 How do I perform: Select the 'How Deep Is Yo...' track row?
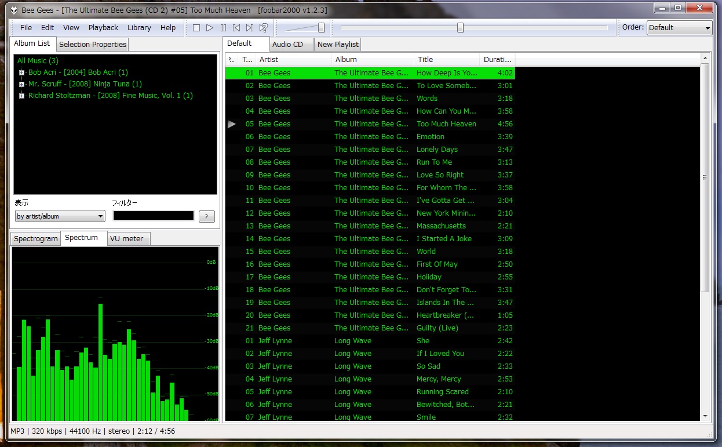click(x=370, y=73)
